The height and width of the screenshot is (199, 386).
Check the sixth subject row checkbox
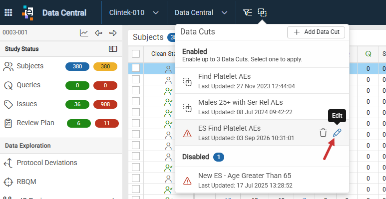(136, 123)
